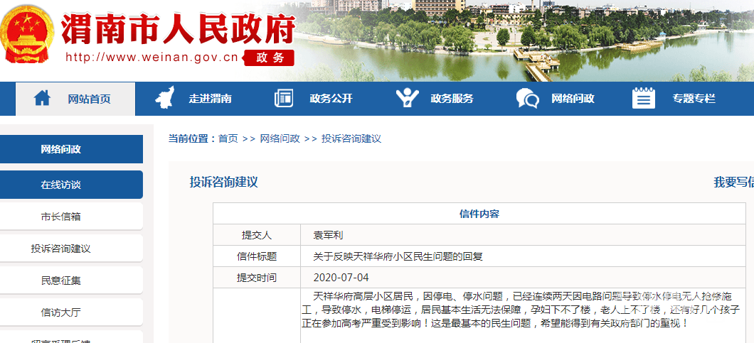Click the notepad icon for 专题专栏

click(643, 99)
